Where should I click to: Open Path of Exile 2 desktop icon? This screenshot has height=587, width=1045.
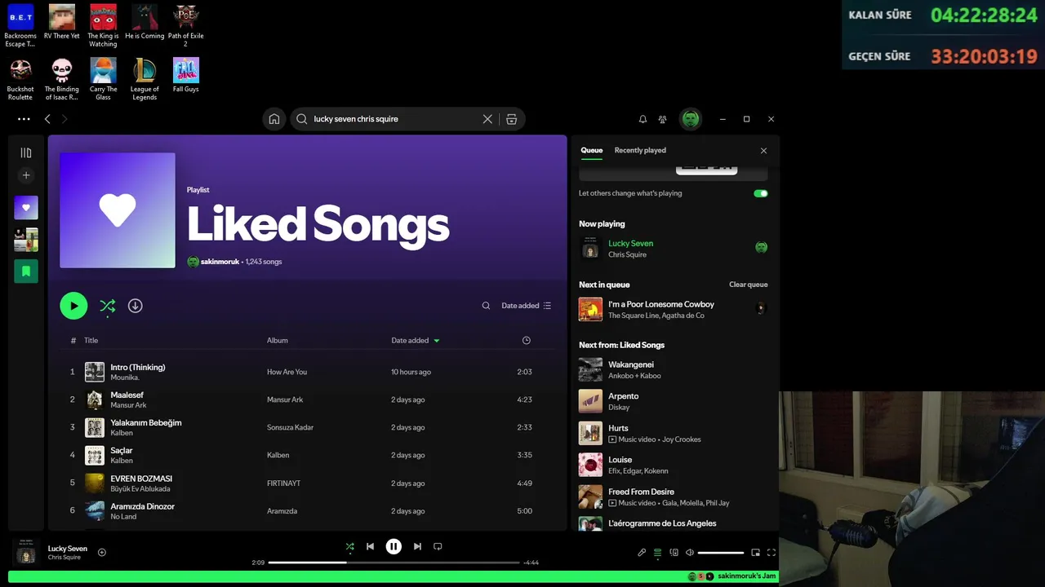click(x=185, y=26)
